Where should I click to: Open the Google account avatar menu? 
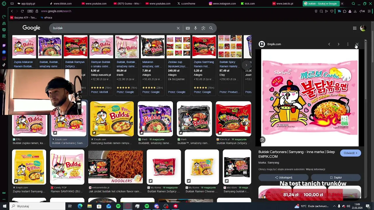[x=363, y=28]
